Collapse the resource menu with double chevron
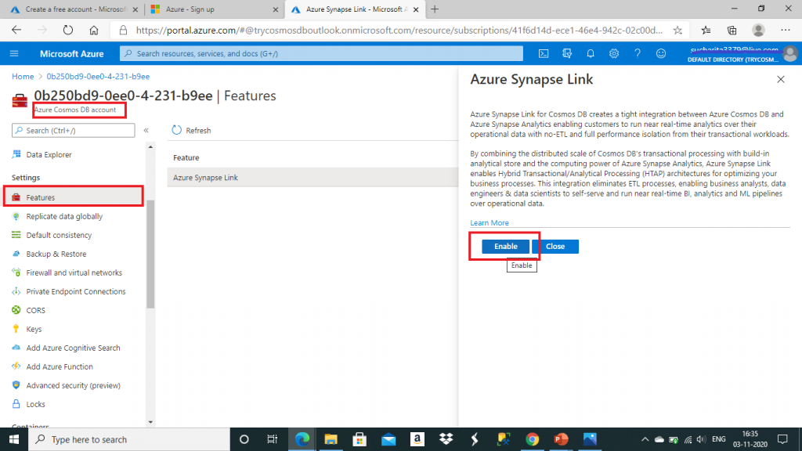Viewport: 802px width, 451px height. 146,131
